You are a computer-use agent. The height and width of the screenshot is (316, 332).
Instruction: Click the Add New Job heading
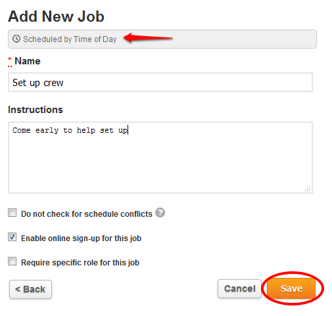click(56, 16)
